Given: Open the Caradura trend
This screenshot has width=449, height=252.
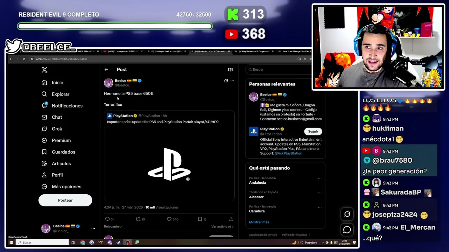Looking at the screenshot, I should [257, 211].
